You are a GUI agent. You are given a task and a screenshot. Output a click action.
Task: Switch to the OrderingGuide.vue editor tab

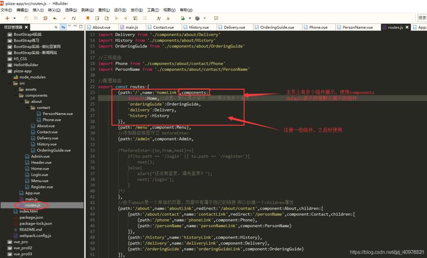coord(277,27)
